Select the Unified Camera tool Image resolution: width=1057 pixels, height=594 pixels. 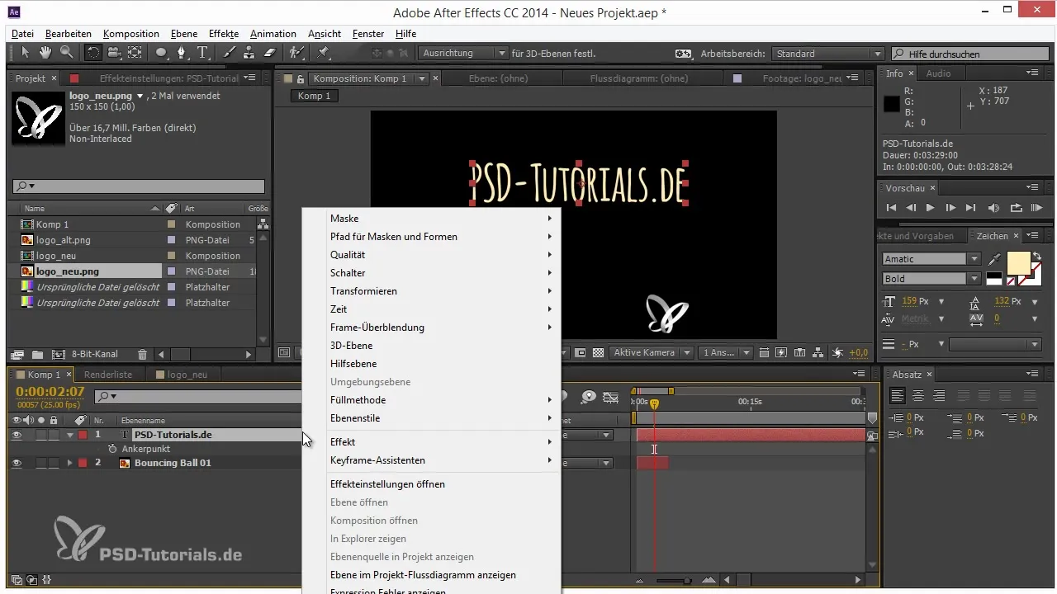[x=114, y=53]
